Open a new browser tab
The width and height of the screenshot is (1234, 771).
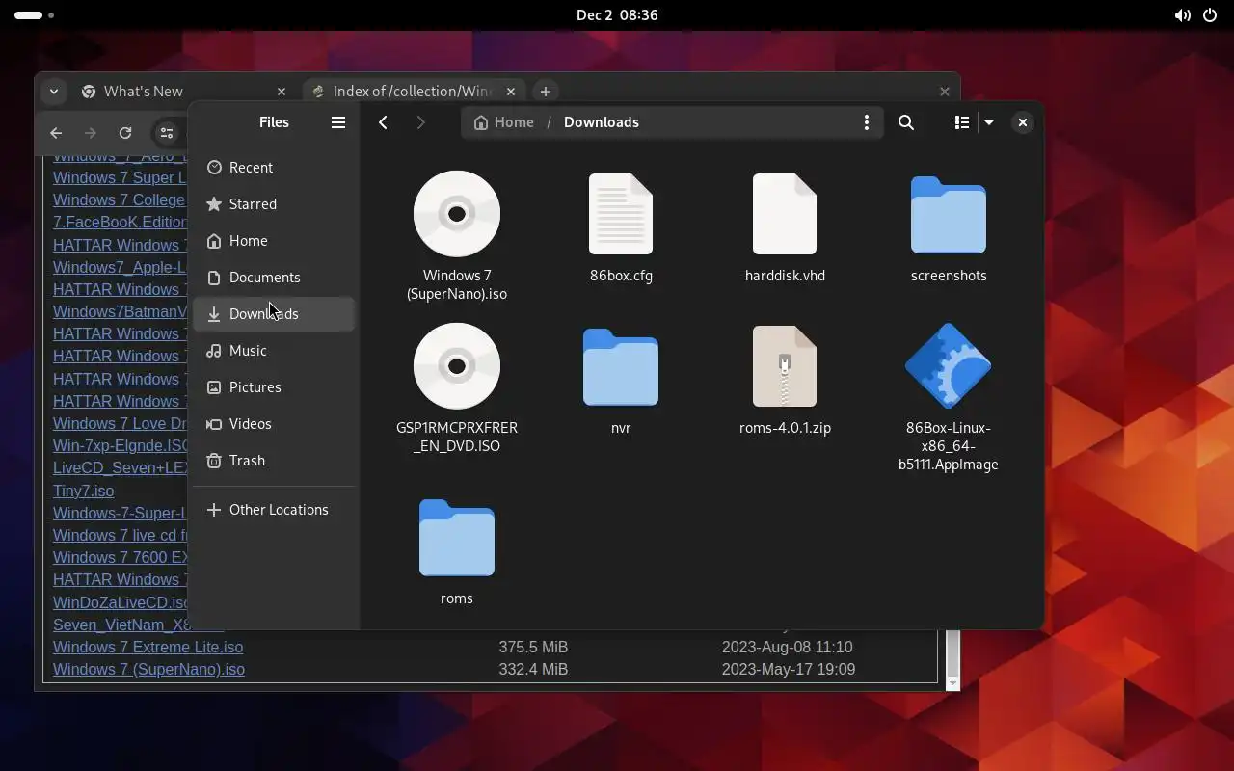546,92
